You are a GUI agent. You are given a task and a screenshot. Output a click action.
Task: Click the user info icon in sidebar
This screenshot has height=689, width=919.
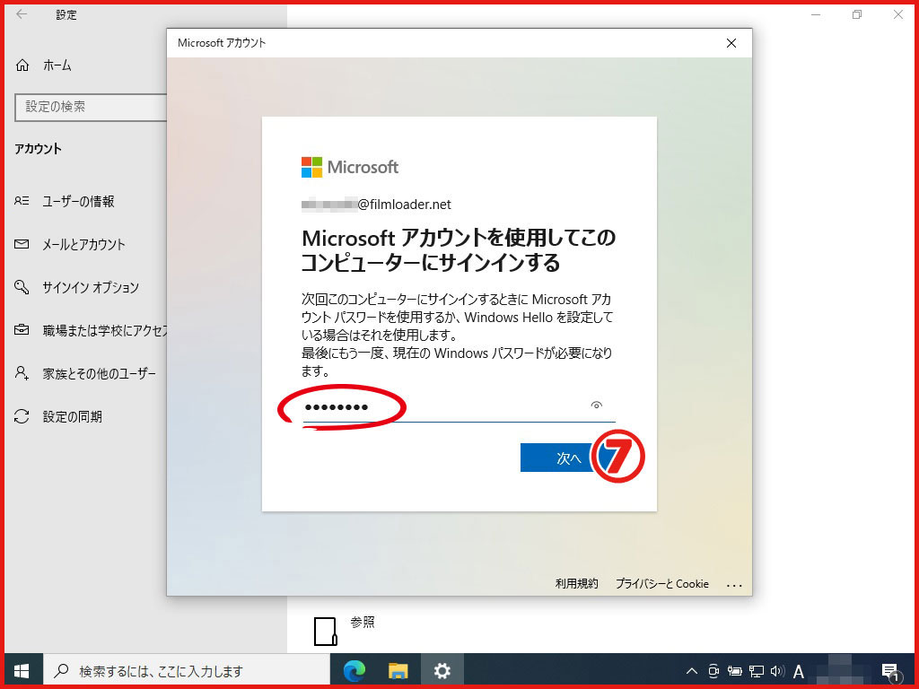coord(22,201)
